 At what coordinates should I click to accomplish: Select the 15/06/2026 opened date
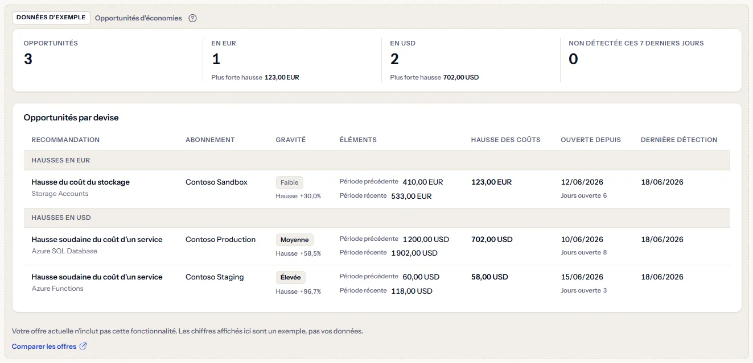tap(582, 277)
